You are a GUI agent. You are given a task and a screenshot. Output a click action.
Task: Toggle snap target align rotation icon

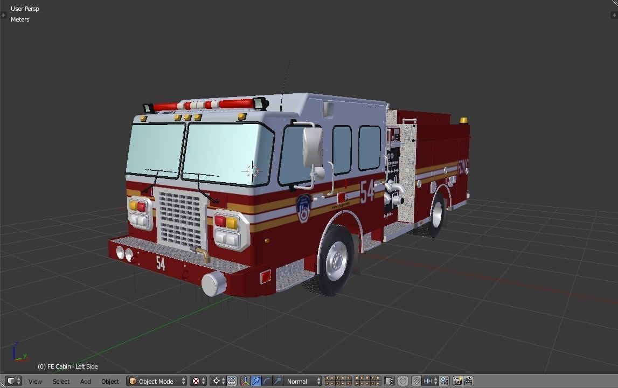pos(444,381)
